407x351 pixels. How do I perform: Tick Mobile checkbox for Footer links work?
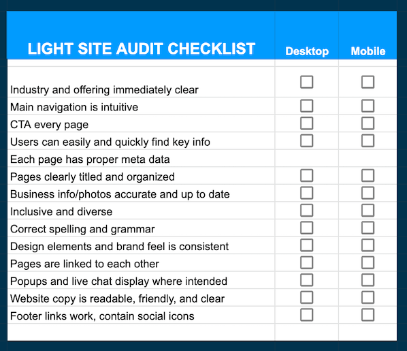tap(368, 315)
